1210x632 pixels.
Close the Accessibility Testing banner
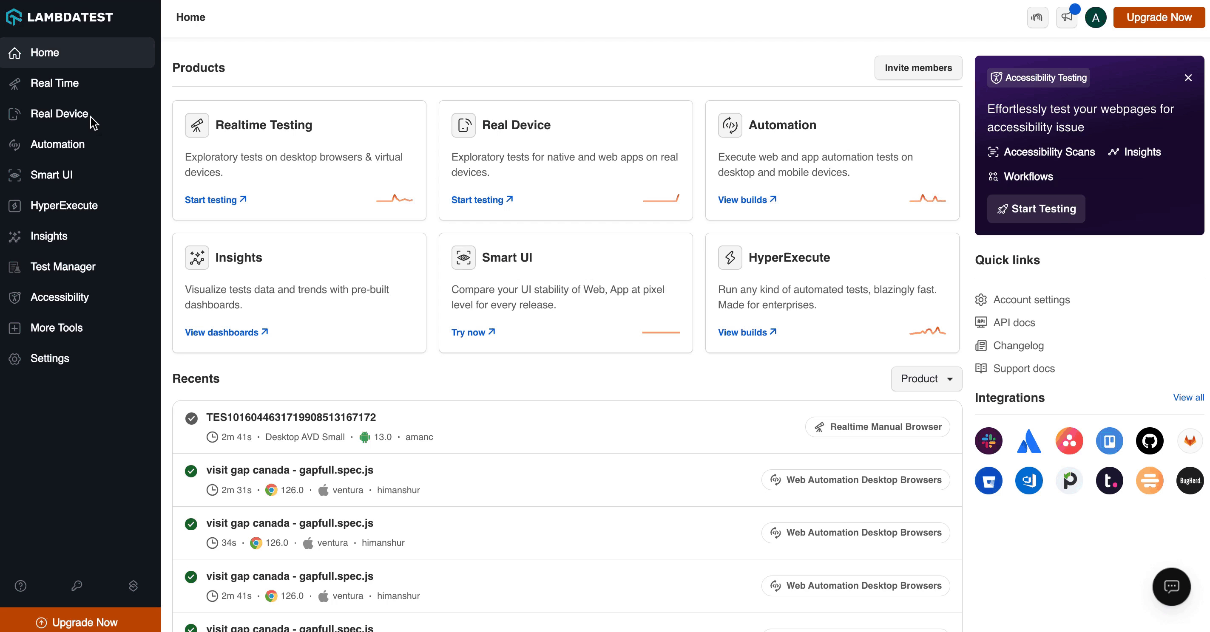click(x=1188, y=78)
